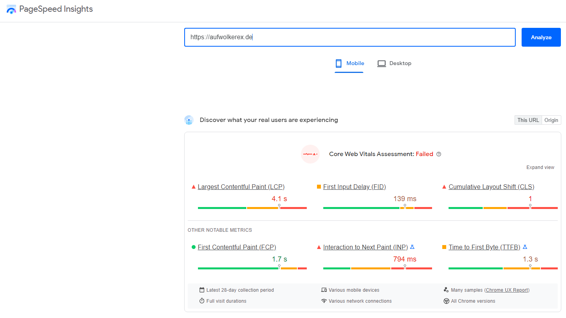Image resolution: width=566 pixels, height=318 pixels.
Task: Start analysis with the Analyze button
Action: pos(541,37)
